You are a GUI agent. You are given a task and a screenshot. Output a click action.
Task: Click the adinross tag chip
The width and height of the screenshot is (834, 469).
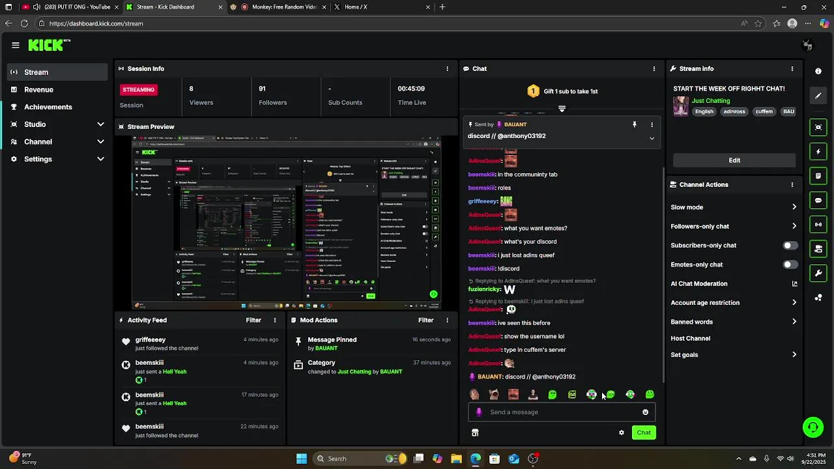[x=734, y=111]
